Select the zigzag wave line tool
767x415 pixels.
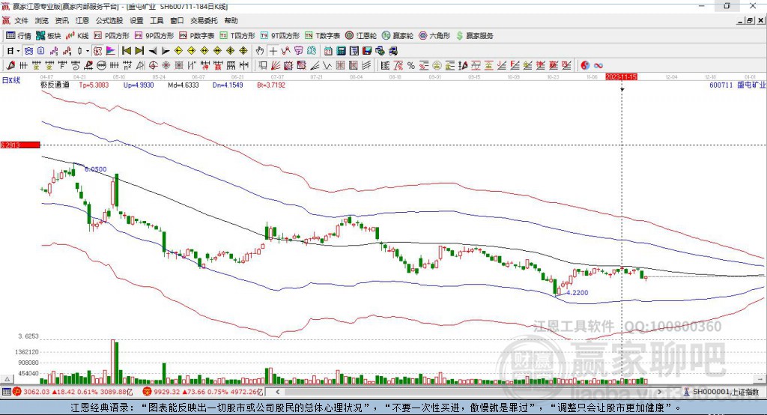[x=327, y=65]
